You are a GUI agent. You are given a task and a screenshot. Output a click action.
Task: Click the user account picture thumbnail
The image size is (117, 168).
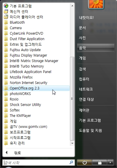tap(96, 4)
